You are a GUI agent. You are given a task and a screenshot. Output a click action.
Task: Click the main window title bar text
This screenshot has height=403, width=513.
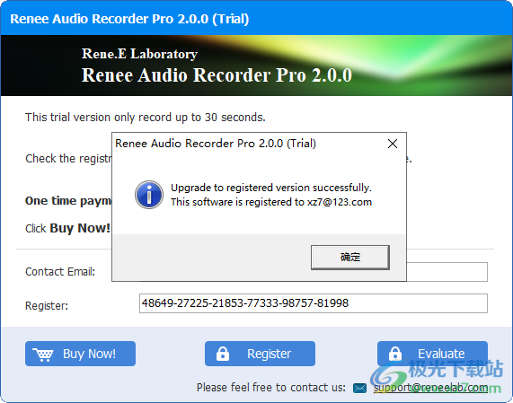coord(129,19)
